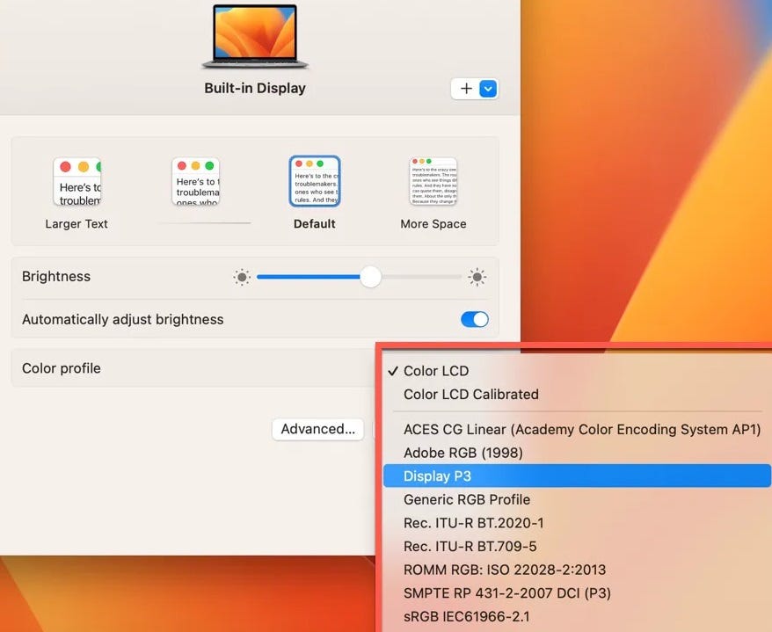Select the Larger Text scaling preview
The height and width of the screenshot is (632, 772).
(x=77, y=181)
